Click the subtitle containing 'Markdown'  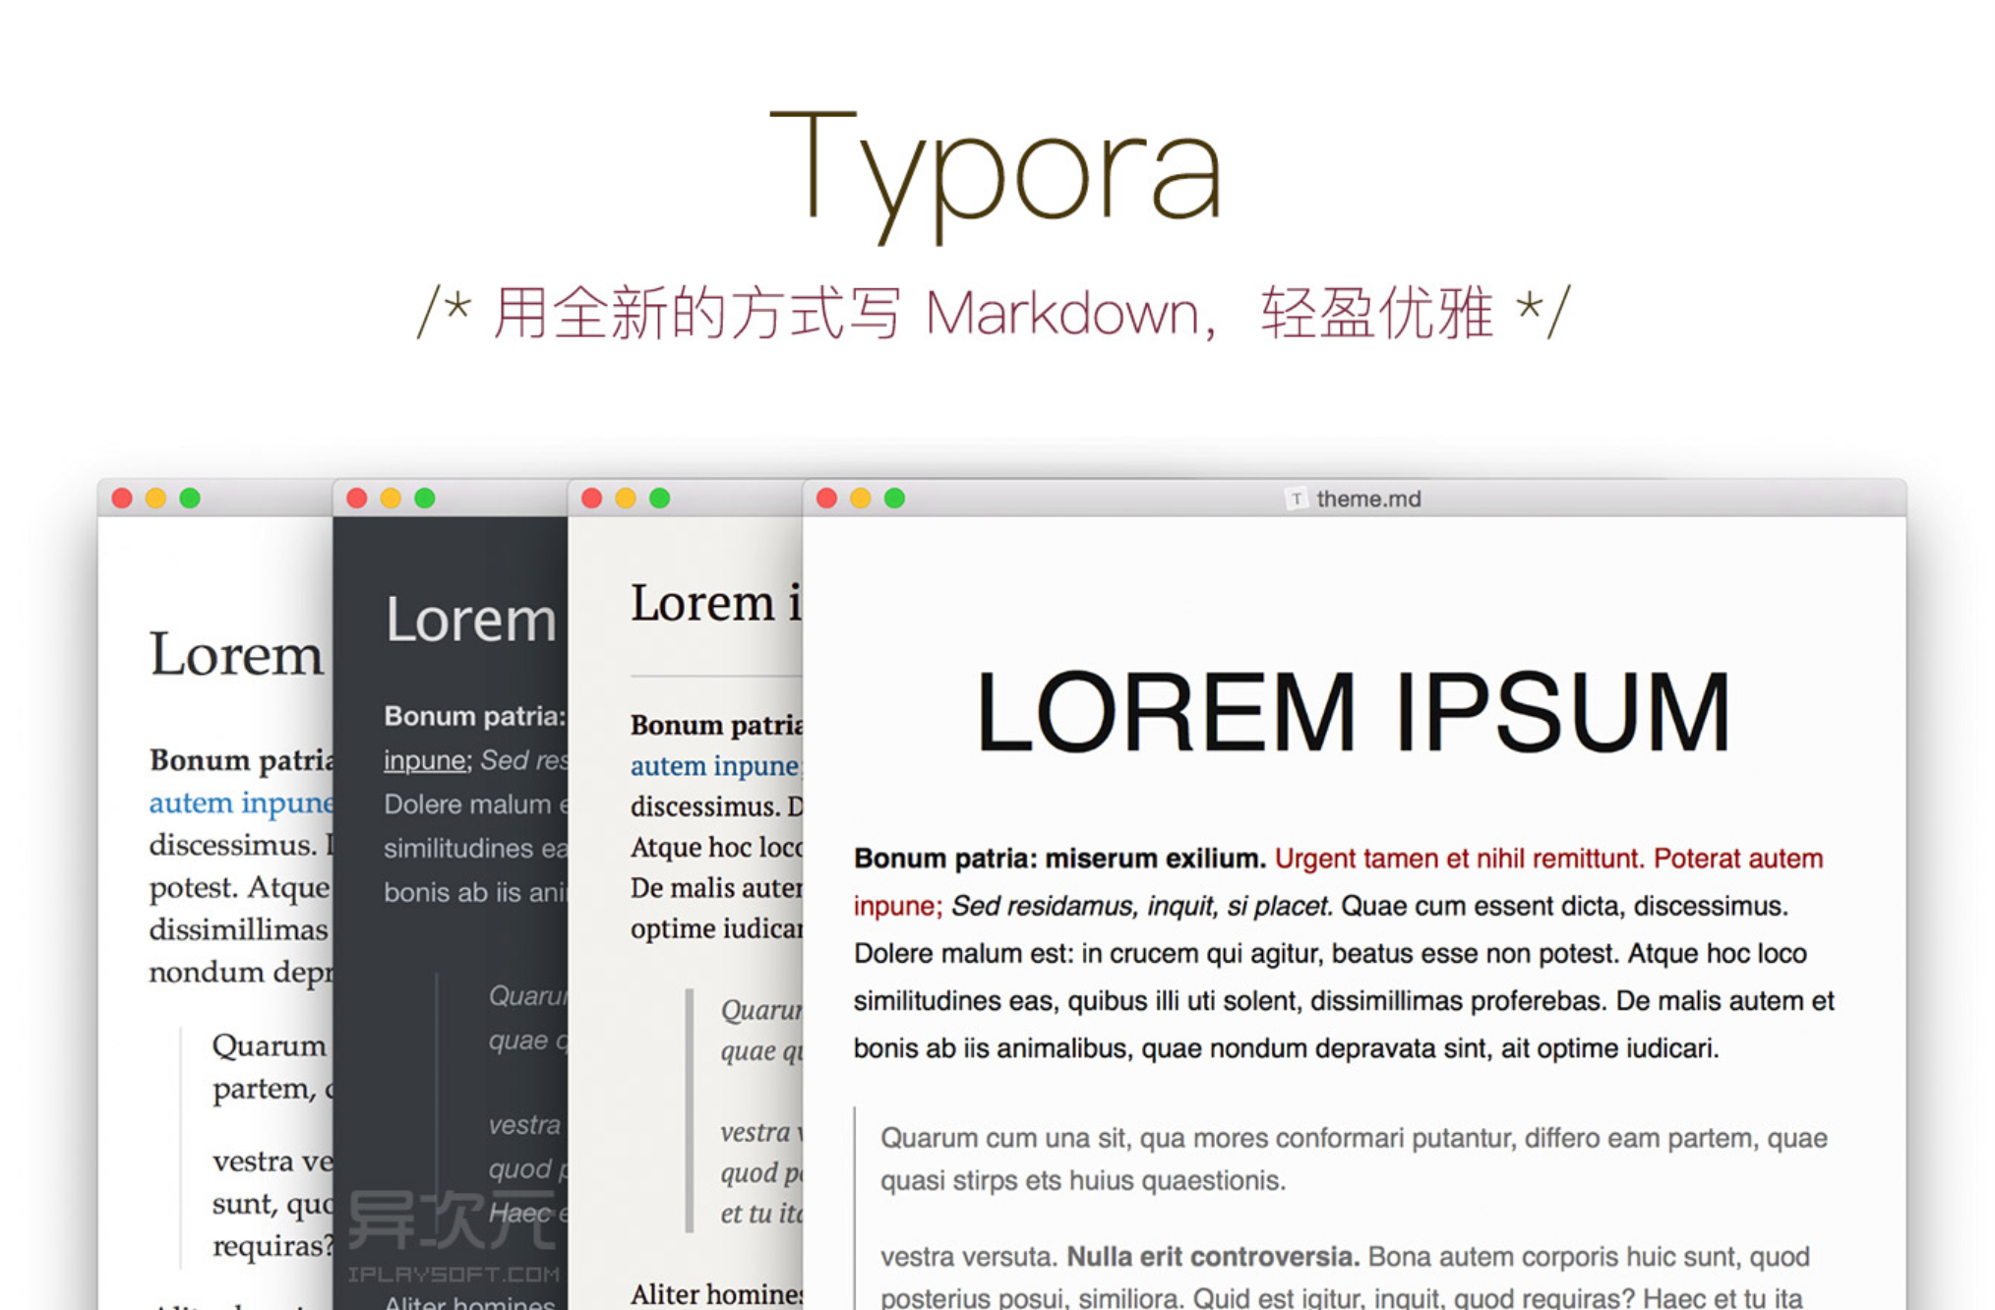(995, 313)
